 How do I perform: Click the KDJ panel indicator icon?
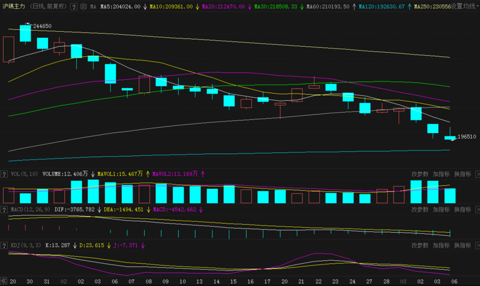[x=5, y=245]
